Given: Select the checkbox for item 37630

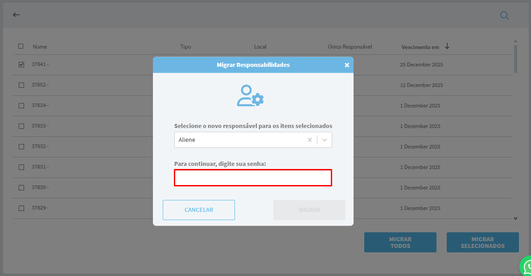Looking at the screenshot, I should coord(21,188).
